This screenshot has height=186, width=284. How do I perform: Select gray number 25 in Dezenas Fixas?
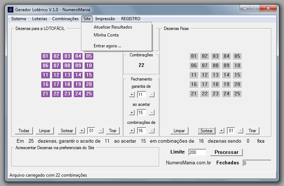click(x=237, y=94)
